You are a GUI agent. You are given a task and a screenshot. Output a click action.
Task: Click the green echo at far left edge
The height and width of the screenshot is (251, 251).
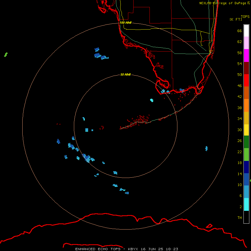click(6, 55)
